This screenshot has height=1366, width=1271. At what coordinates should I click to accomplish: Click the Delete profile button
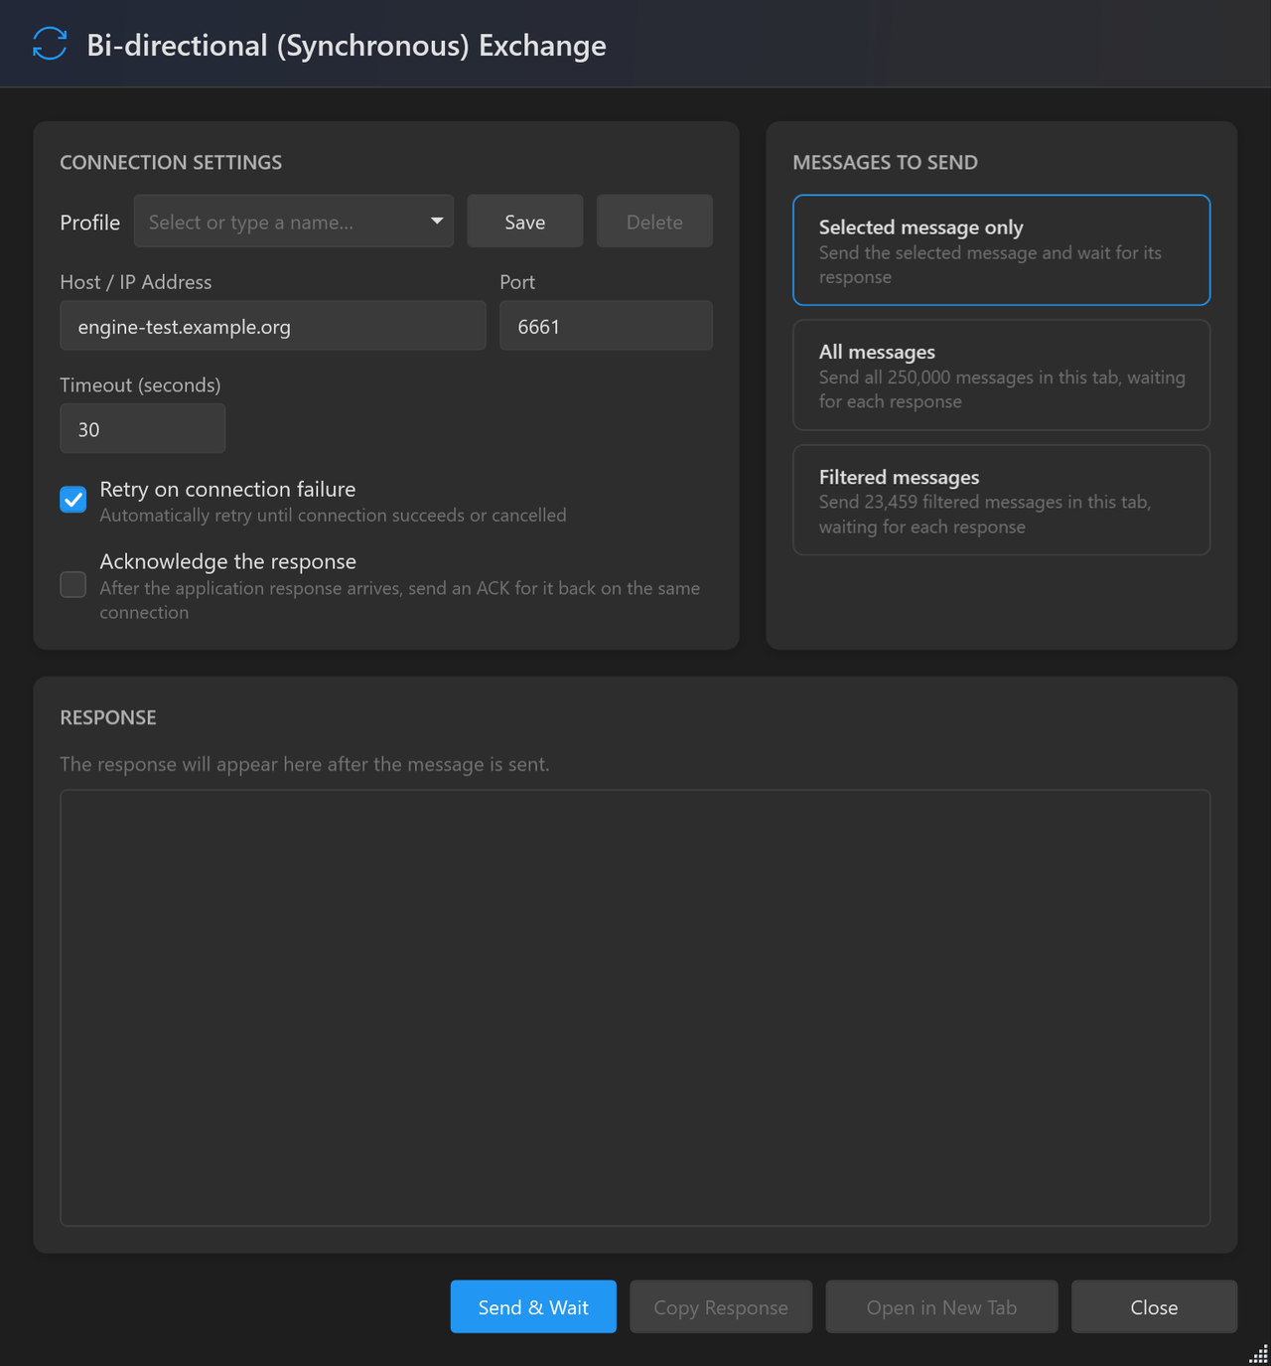coord(654,222)
